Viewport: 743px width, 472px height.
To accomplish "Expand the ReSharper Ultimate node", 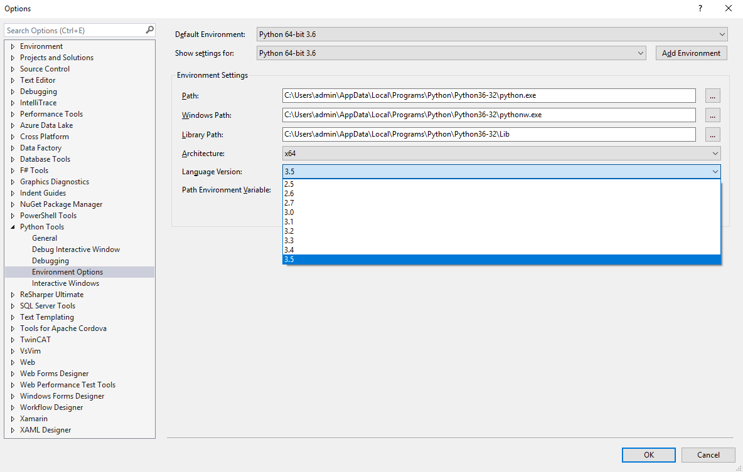I will [13, 295].
